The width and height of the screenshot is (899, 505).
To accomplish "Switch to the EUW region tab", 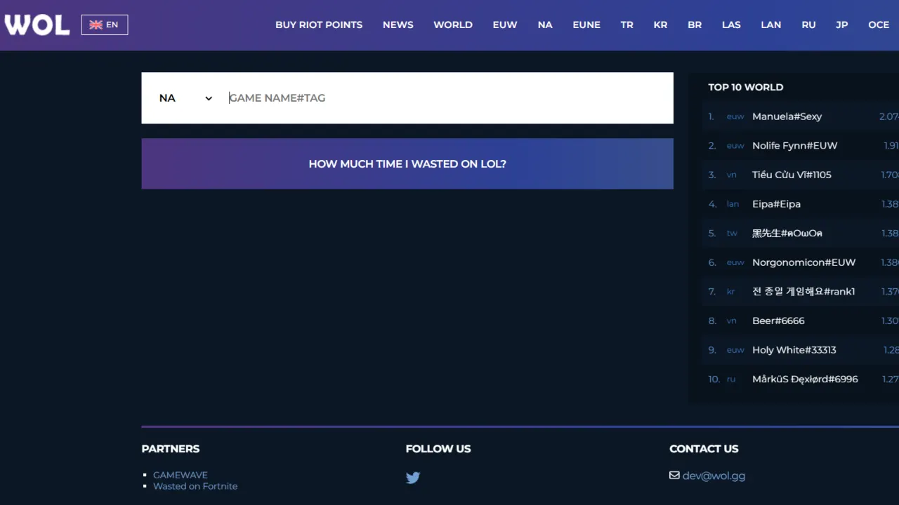I will tap(505, 25).
